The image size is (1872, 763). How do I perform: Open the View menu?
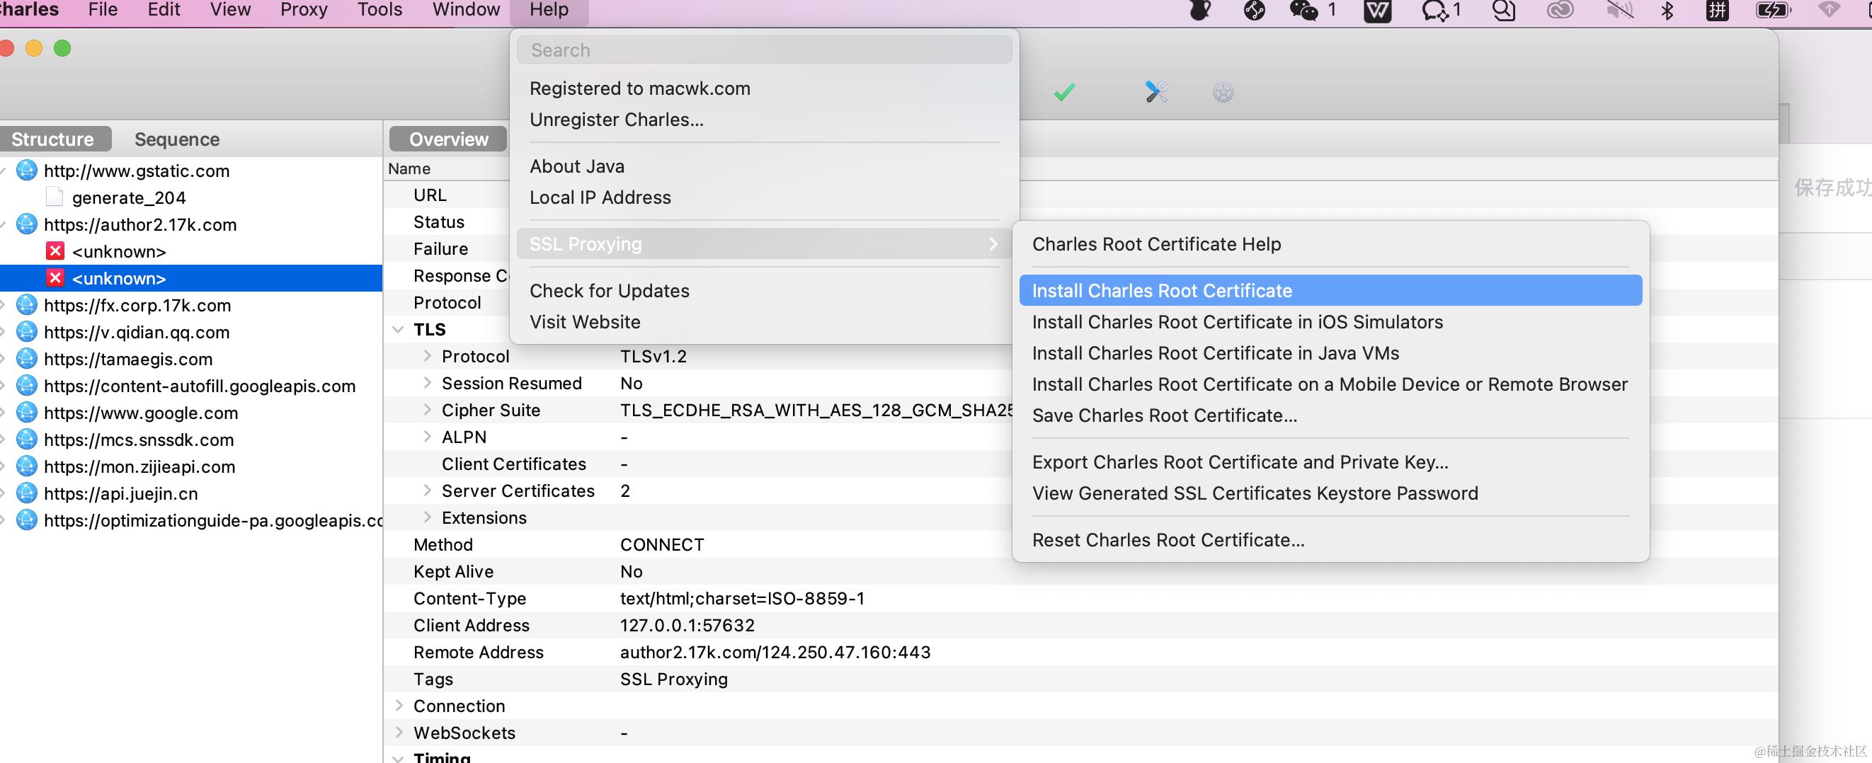coord(230,10)
